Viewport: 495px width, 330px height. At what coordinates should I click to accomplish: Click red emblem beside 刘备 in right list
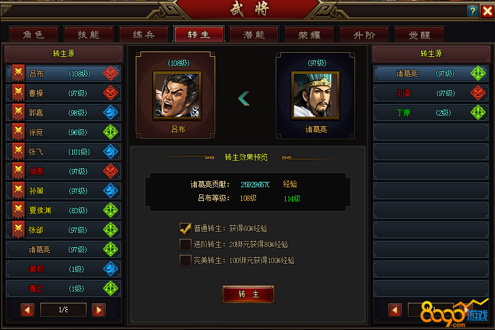(478, 93)
